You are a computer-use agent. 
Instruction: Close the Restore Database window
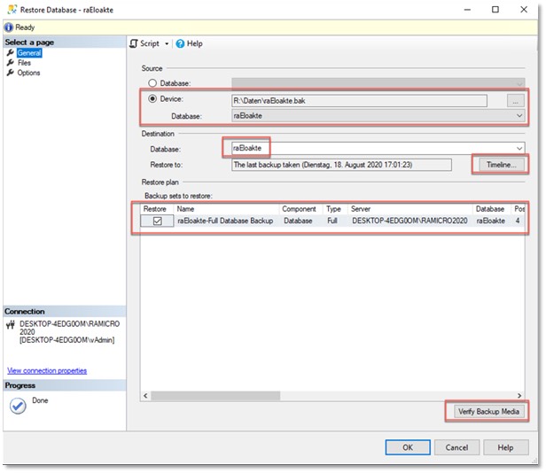click(524, 10)
